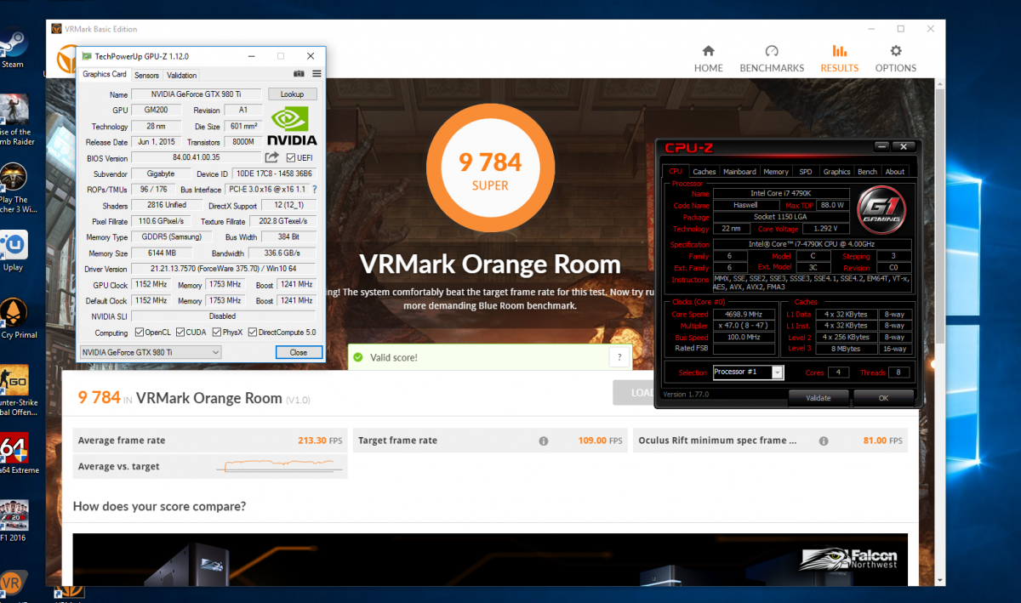This screenshot has width=1021, height=603.
Task: Open the Processor #1 selection dropdown
Action: pyautogui.click(x=748, y=373)
